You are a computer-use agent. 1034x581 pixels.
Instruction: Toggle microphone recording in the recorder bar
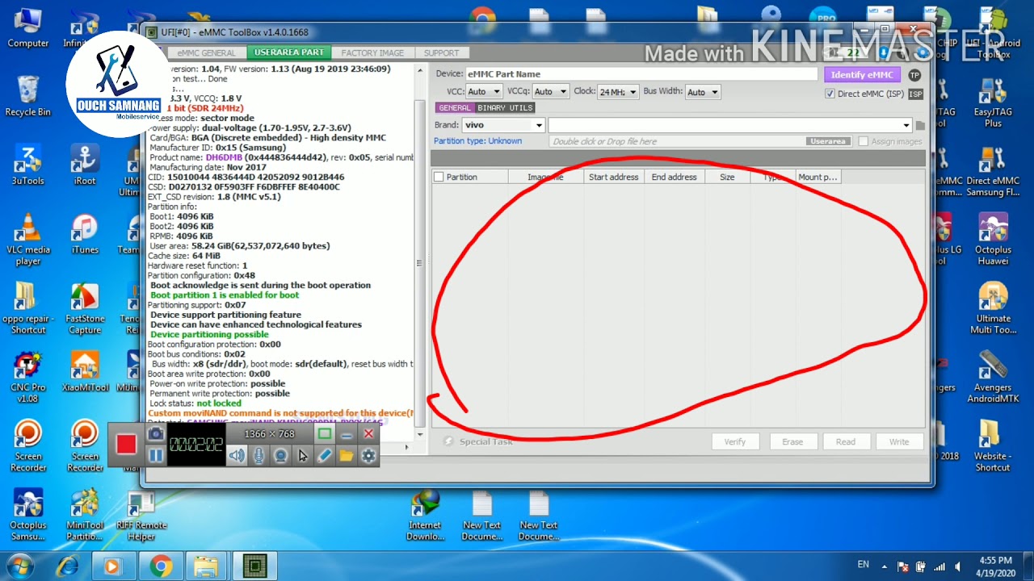coord(258,456)
